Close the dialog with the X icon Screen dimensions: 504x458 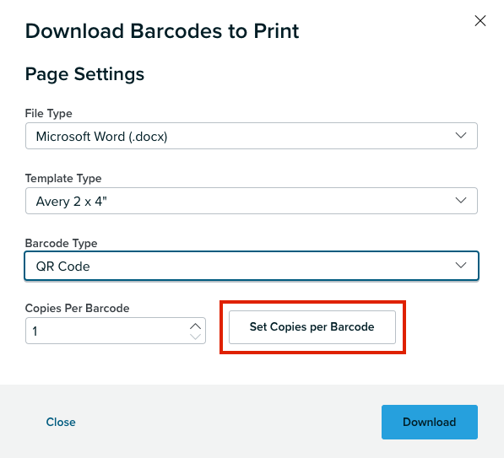coord(480,21)
